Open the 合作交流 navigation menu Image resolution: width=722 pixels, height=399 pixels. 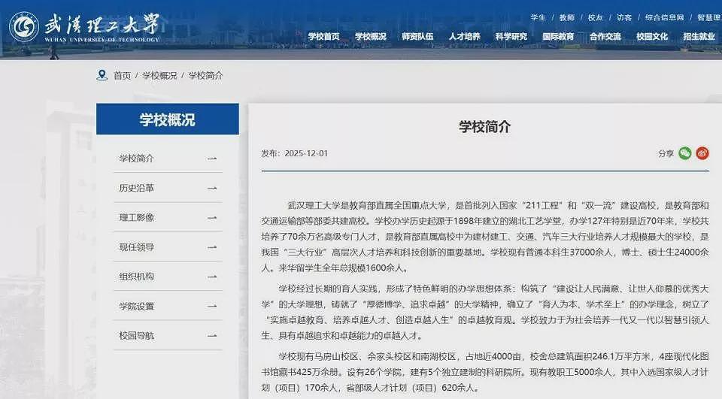pyautogui.click(x=605, y=36)
